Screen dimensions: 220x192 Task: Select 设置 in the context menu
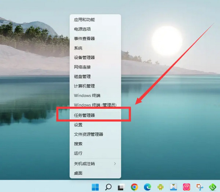click(95, 125)
